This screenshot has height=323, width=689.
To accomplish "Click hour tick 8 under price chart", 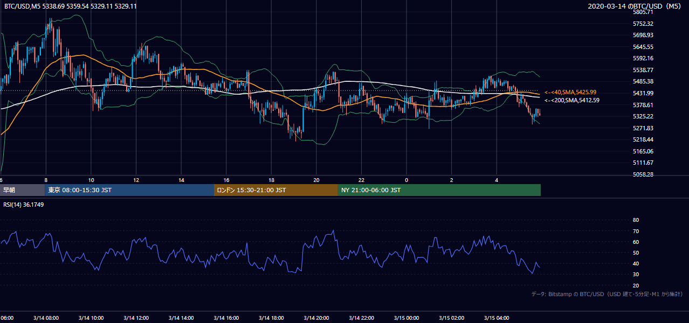I will (46, 180).
